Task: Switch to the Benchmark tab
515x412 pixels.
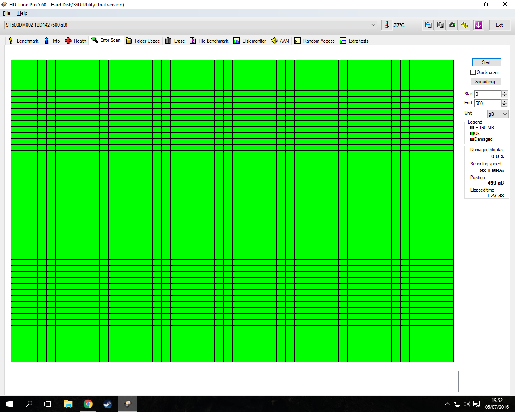Action: point(23,41)
